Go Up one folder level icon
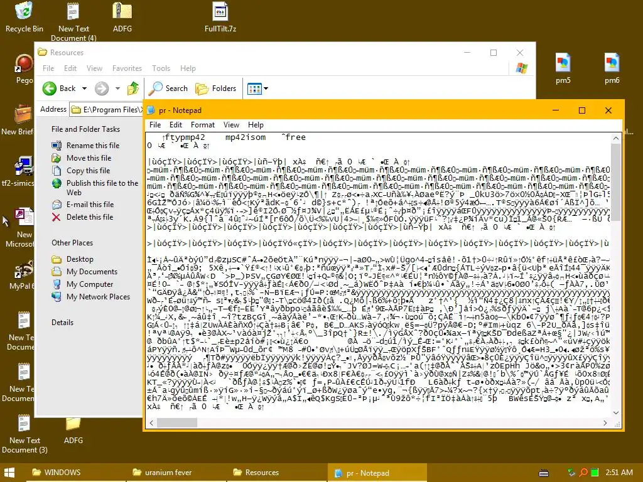The image size is (643, 482). pyautogui.click(x=133, y=88)
